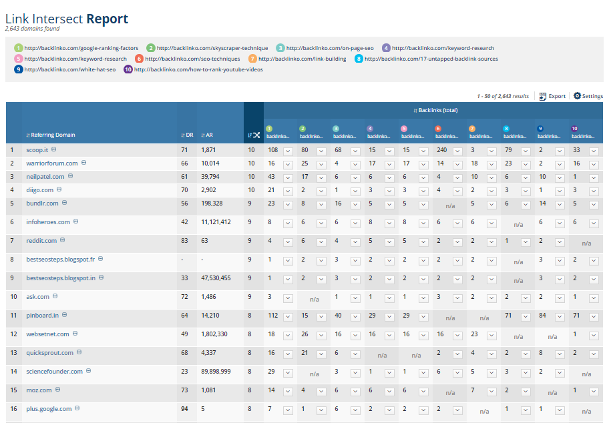Click the green number 1 badge in legend
Viewport: 609px width, 423px height.
(x=18, y=48)
